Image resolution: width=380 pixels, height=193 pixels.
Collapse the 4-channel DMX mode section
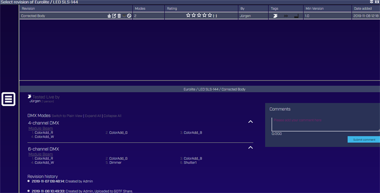250,122
